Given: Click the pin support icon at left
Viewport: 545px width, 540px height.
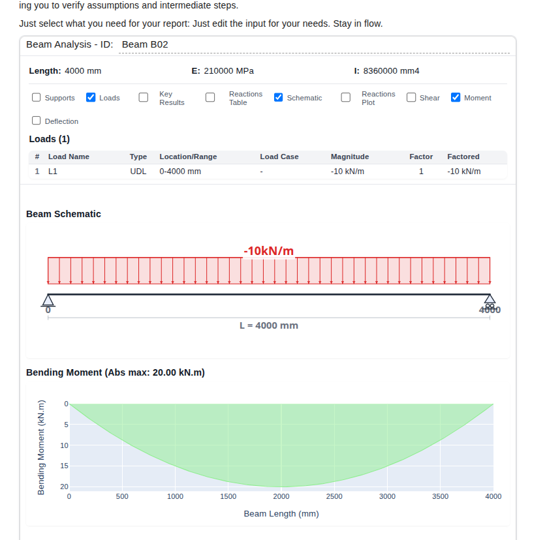Looking at the screenshot, I should point(48,301).
